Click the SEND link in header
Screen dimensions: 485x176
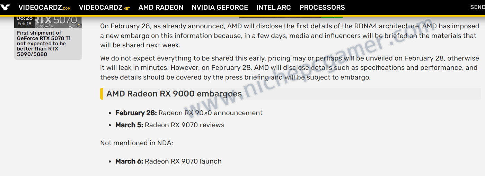[x=477, y=7]
